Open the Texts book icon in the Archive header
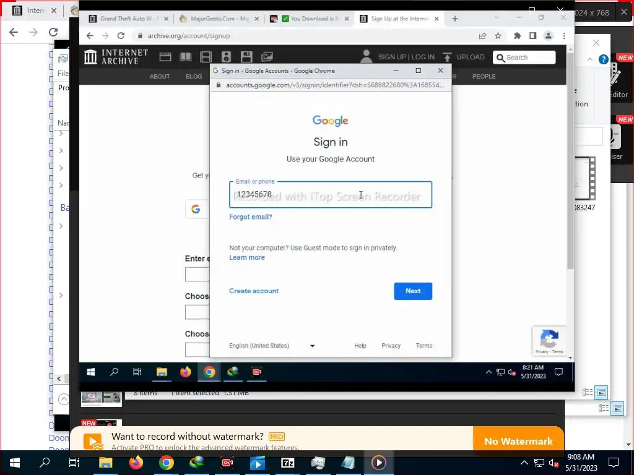This screenshot has width=634, height=475. [186, 57]
